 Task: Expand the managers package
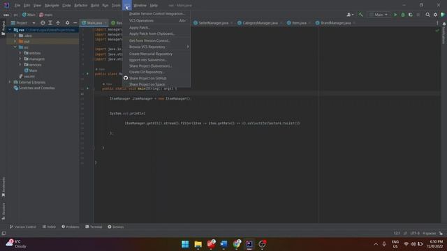20,59
